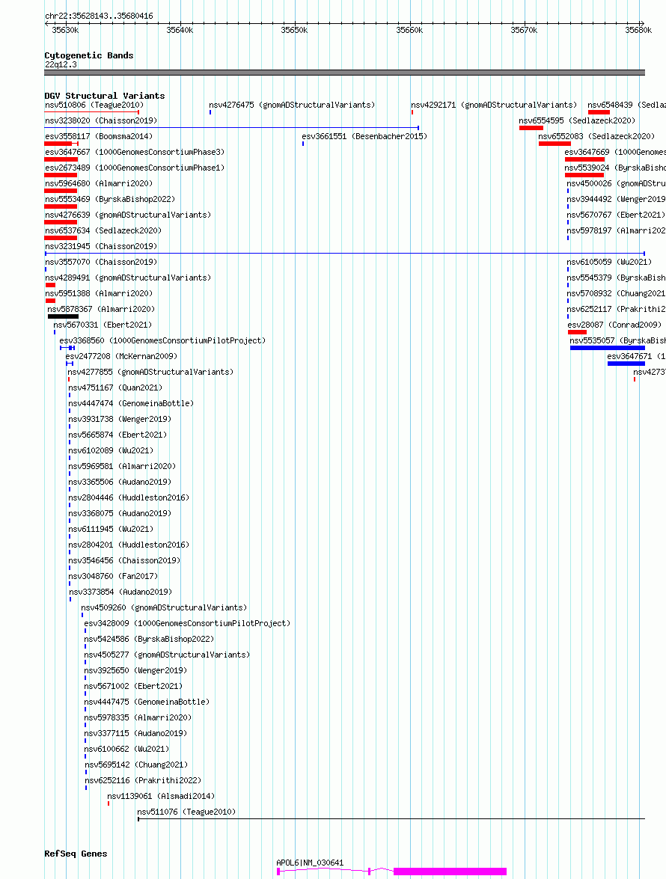Image resolution: width=666 pixels, height=879 pixels.
Task: Open nsv4277855 (gnomADStructuralVariants) variant
Action: click(151, 372)
